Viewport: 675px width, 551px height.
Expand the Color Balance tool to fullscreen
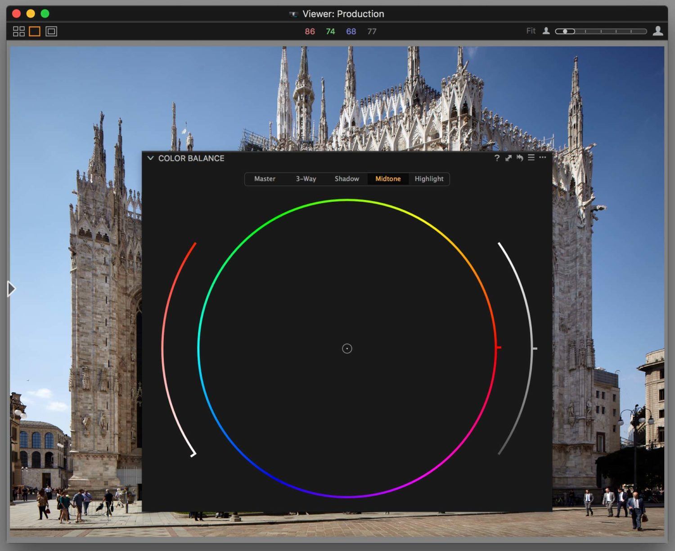pos(508,158)
